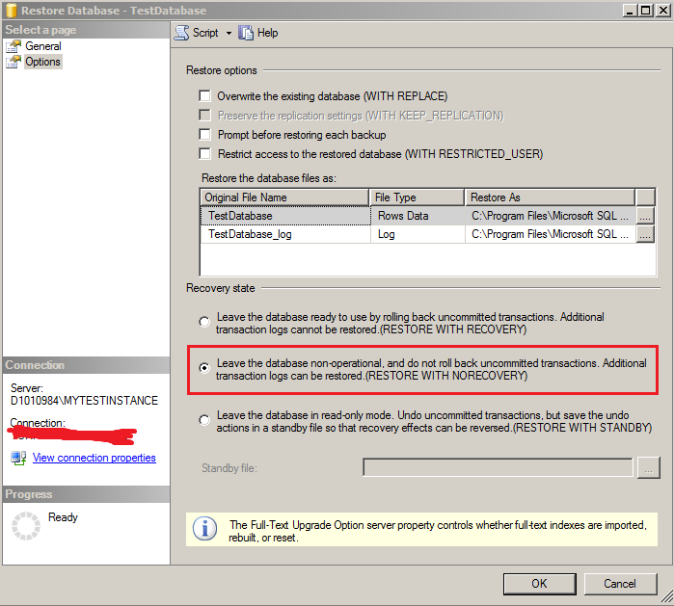Viewport: 674px width, 606px height.
Task: Click the Help toolbar icon
Action: point(246,33)
